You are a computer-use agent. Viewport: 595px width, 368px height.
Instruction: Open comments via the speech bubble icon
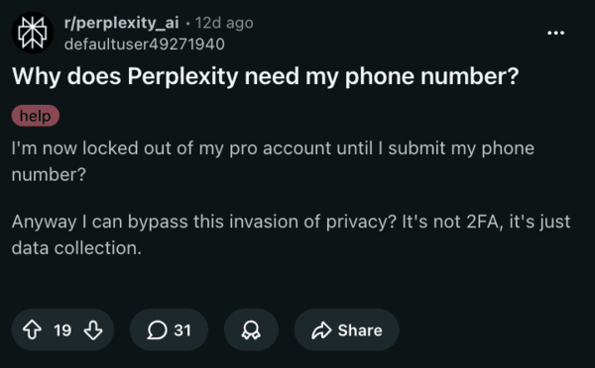157,329
